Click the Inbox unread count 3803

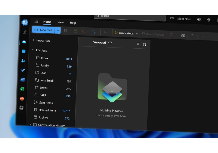coord(69,59)
